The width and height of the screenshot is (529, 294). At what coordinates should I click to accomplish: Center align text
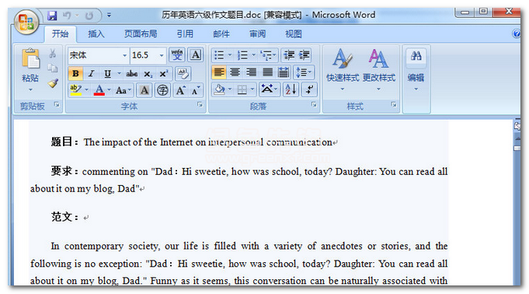pyautogui.click(x=235, y=72)
